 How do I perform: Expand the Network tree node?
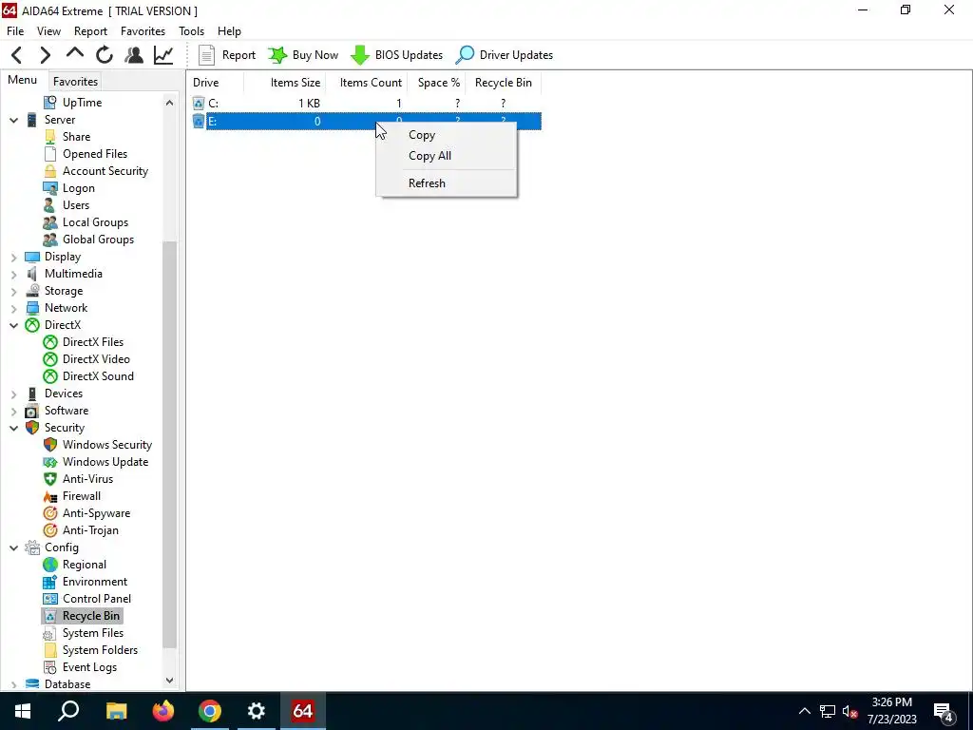point(13,308)
